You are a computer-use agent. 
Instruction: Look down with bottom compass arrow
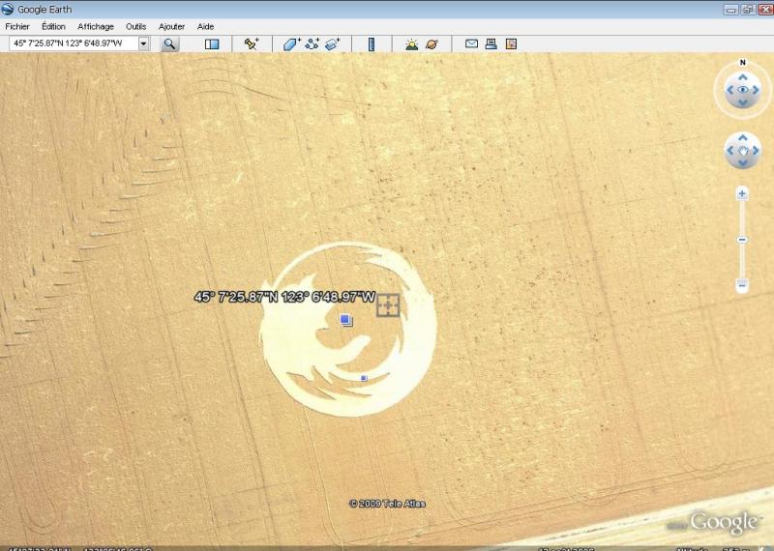(x=742, y=102)
